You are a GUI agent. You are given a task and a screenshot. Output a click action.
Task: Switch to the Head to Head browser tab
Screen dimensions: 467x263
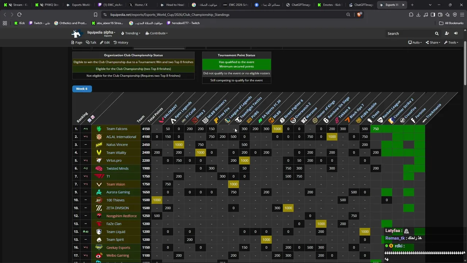click(x=172, y=5)
